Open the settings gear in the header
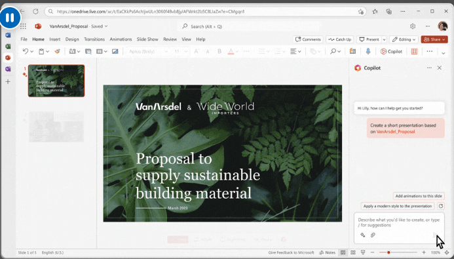Viewport: 454px width, 259px height. [x=413, y=26]
